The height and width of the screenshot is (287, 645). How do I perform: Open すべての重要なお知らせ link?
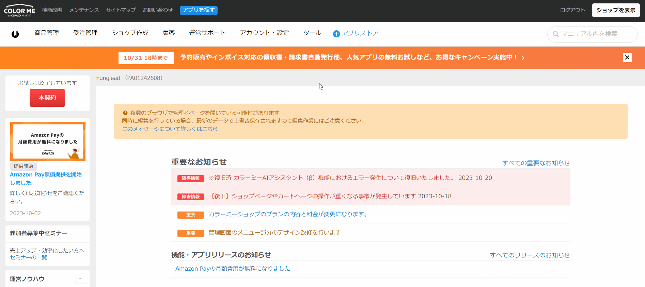(x=536, y=163)
